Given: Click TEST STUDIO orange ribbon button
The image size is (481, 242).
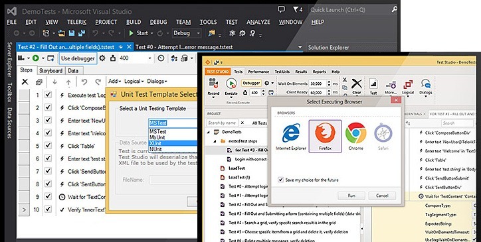Looking at the screenshot, I should [217, 72].
